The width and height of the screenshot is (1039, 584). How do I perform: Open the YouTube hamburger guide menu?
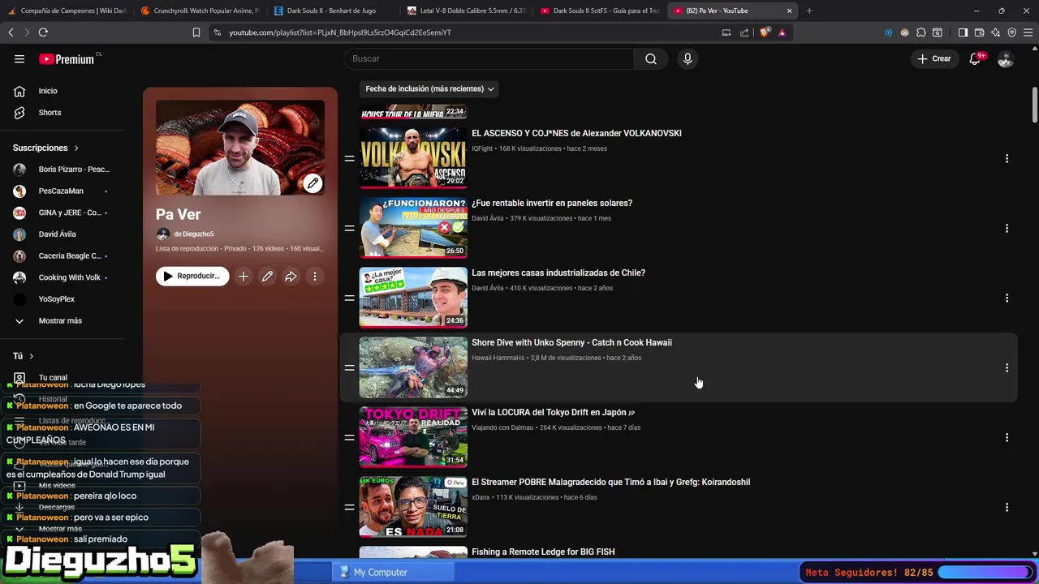point(19,59)
